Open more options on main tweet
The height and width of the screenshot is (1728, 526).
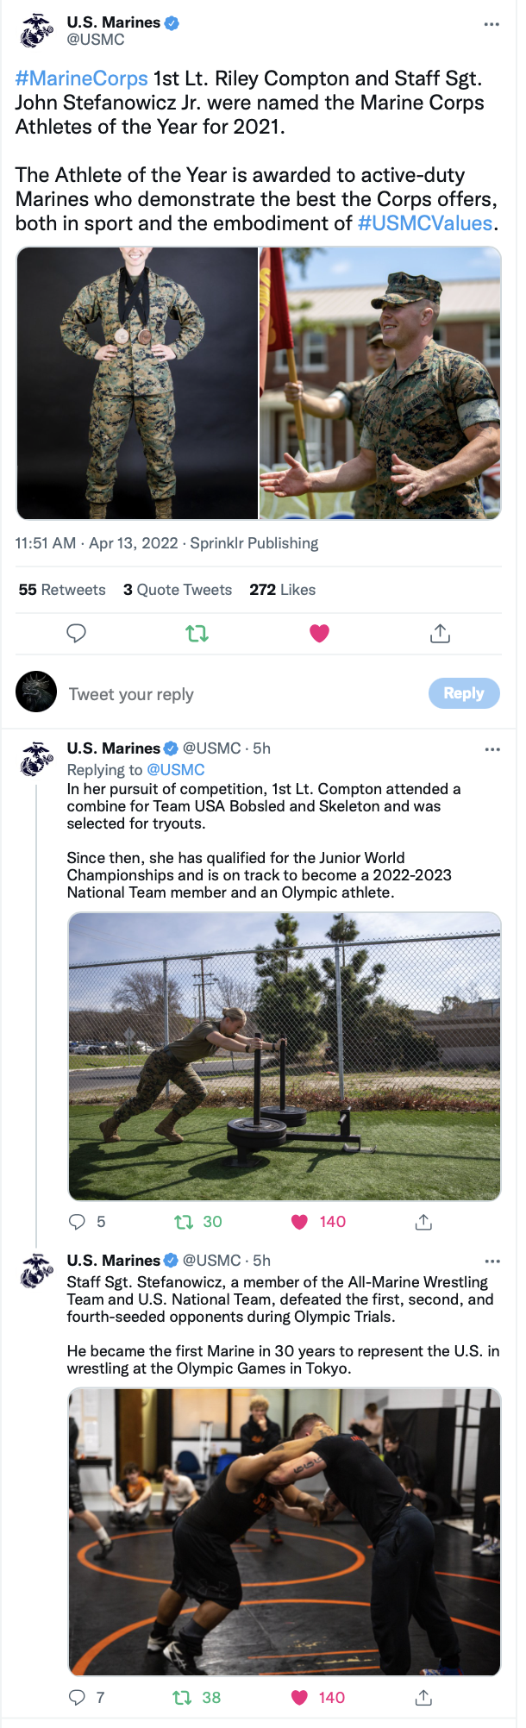pos(492,24)
